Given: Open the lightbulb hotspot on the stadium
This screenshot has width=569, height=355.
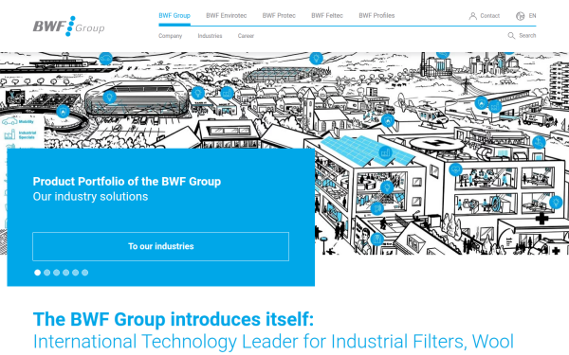Looking at the screenshot, I should [109, 98].
